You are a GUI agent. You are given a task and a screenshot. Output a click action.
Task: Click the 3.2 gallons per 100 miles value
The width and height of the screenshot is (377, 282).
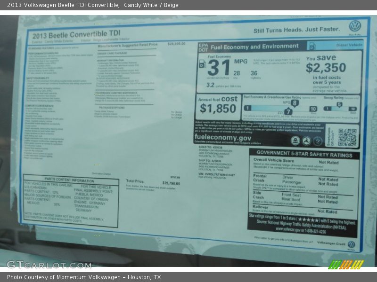click(x=210, y=85)
